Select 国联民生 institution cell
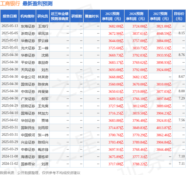Viewport: 186px width, 175px height. pyautogui.click(x=28, y=127)
